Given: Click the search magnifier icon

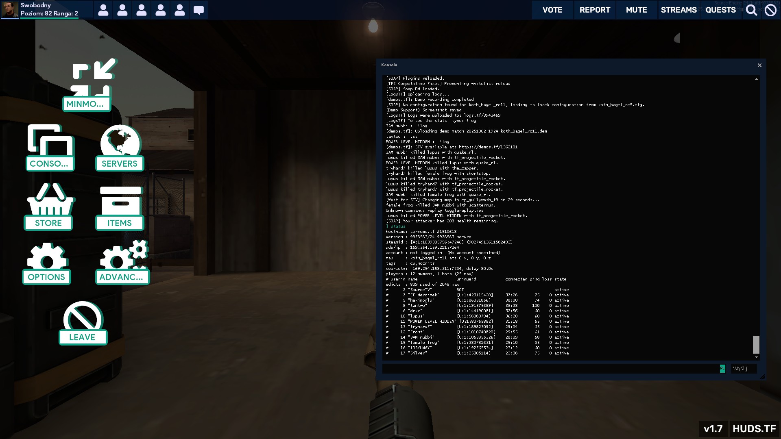Looking at the screenshot, I should [x=751, y=10].
